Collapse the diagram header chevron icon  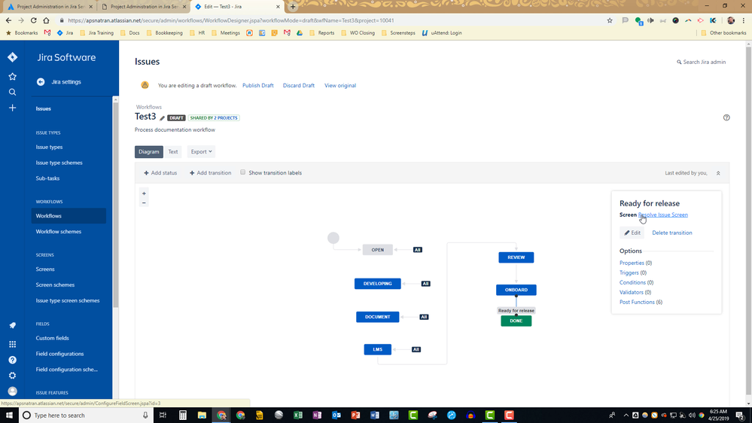718,173
